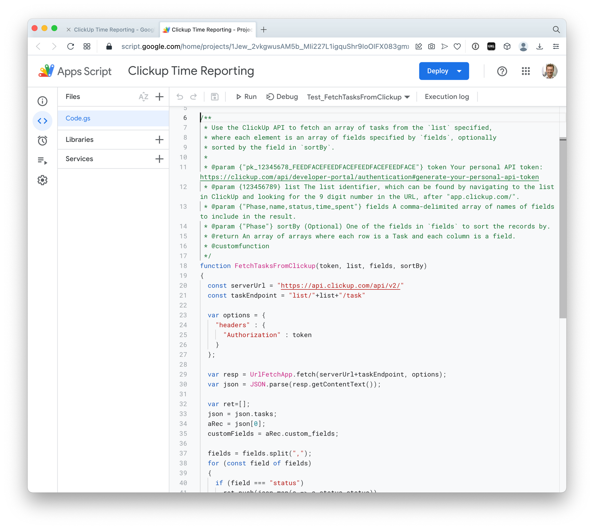The width and height of the screenshot is (594, 529).
Task: Open the Executions list icon
Action: click(x=42, y=161)
